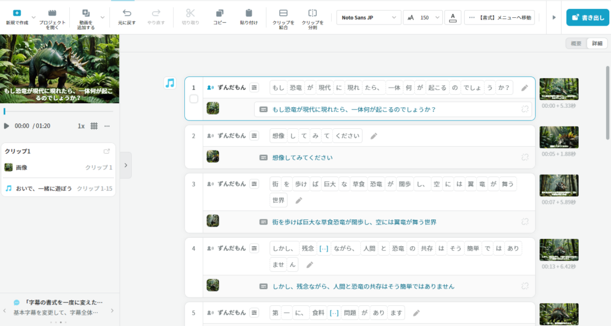This screenshot has width=611, height=326.
Task: Open preview more options ellipsis
Action: [107, 126]
